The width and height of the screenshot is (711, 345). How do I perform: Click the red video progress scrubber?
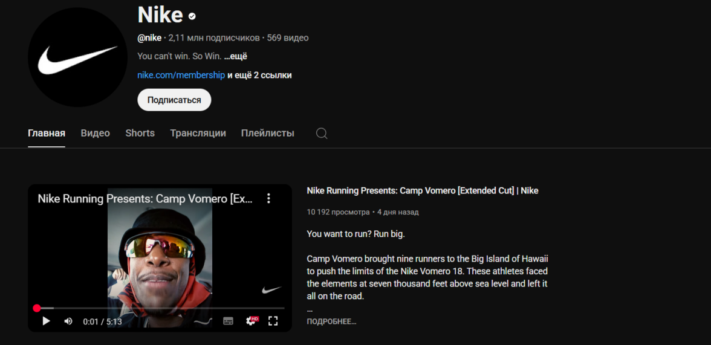coord(37,308)
